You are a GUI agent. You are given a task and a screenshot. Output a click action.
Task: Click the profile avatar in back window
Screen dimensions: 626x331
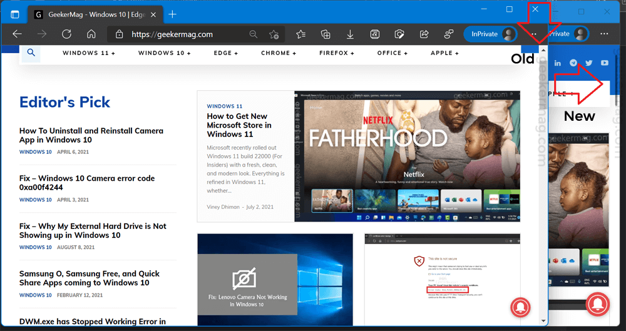pyautogui.click(x=582, y=34)
